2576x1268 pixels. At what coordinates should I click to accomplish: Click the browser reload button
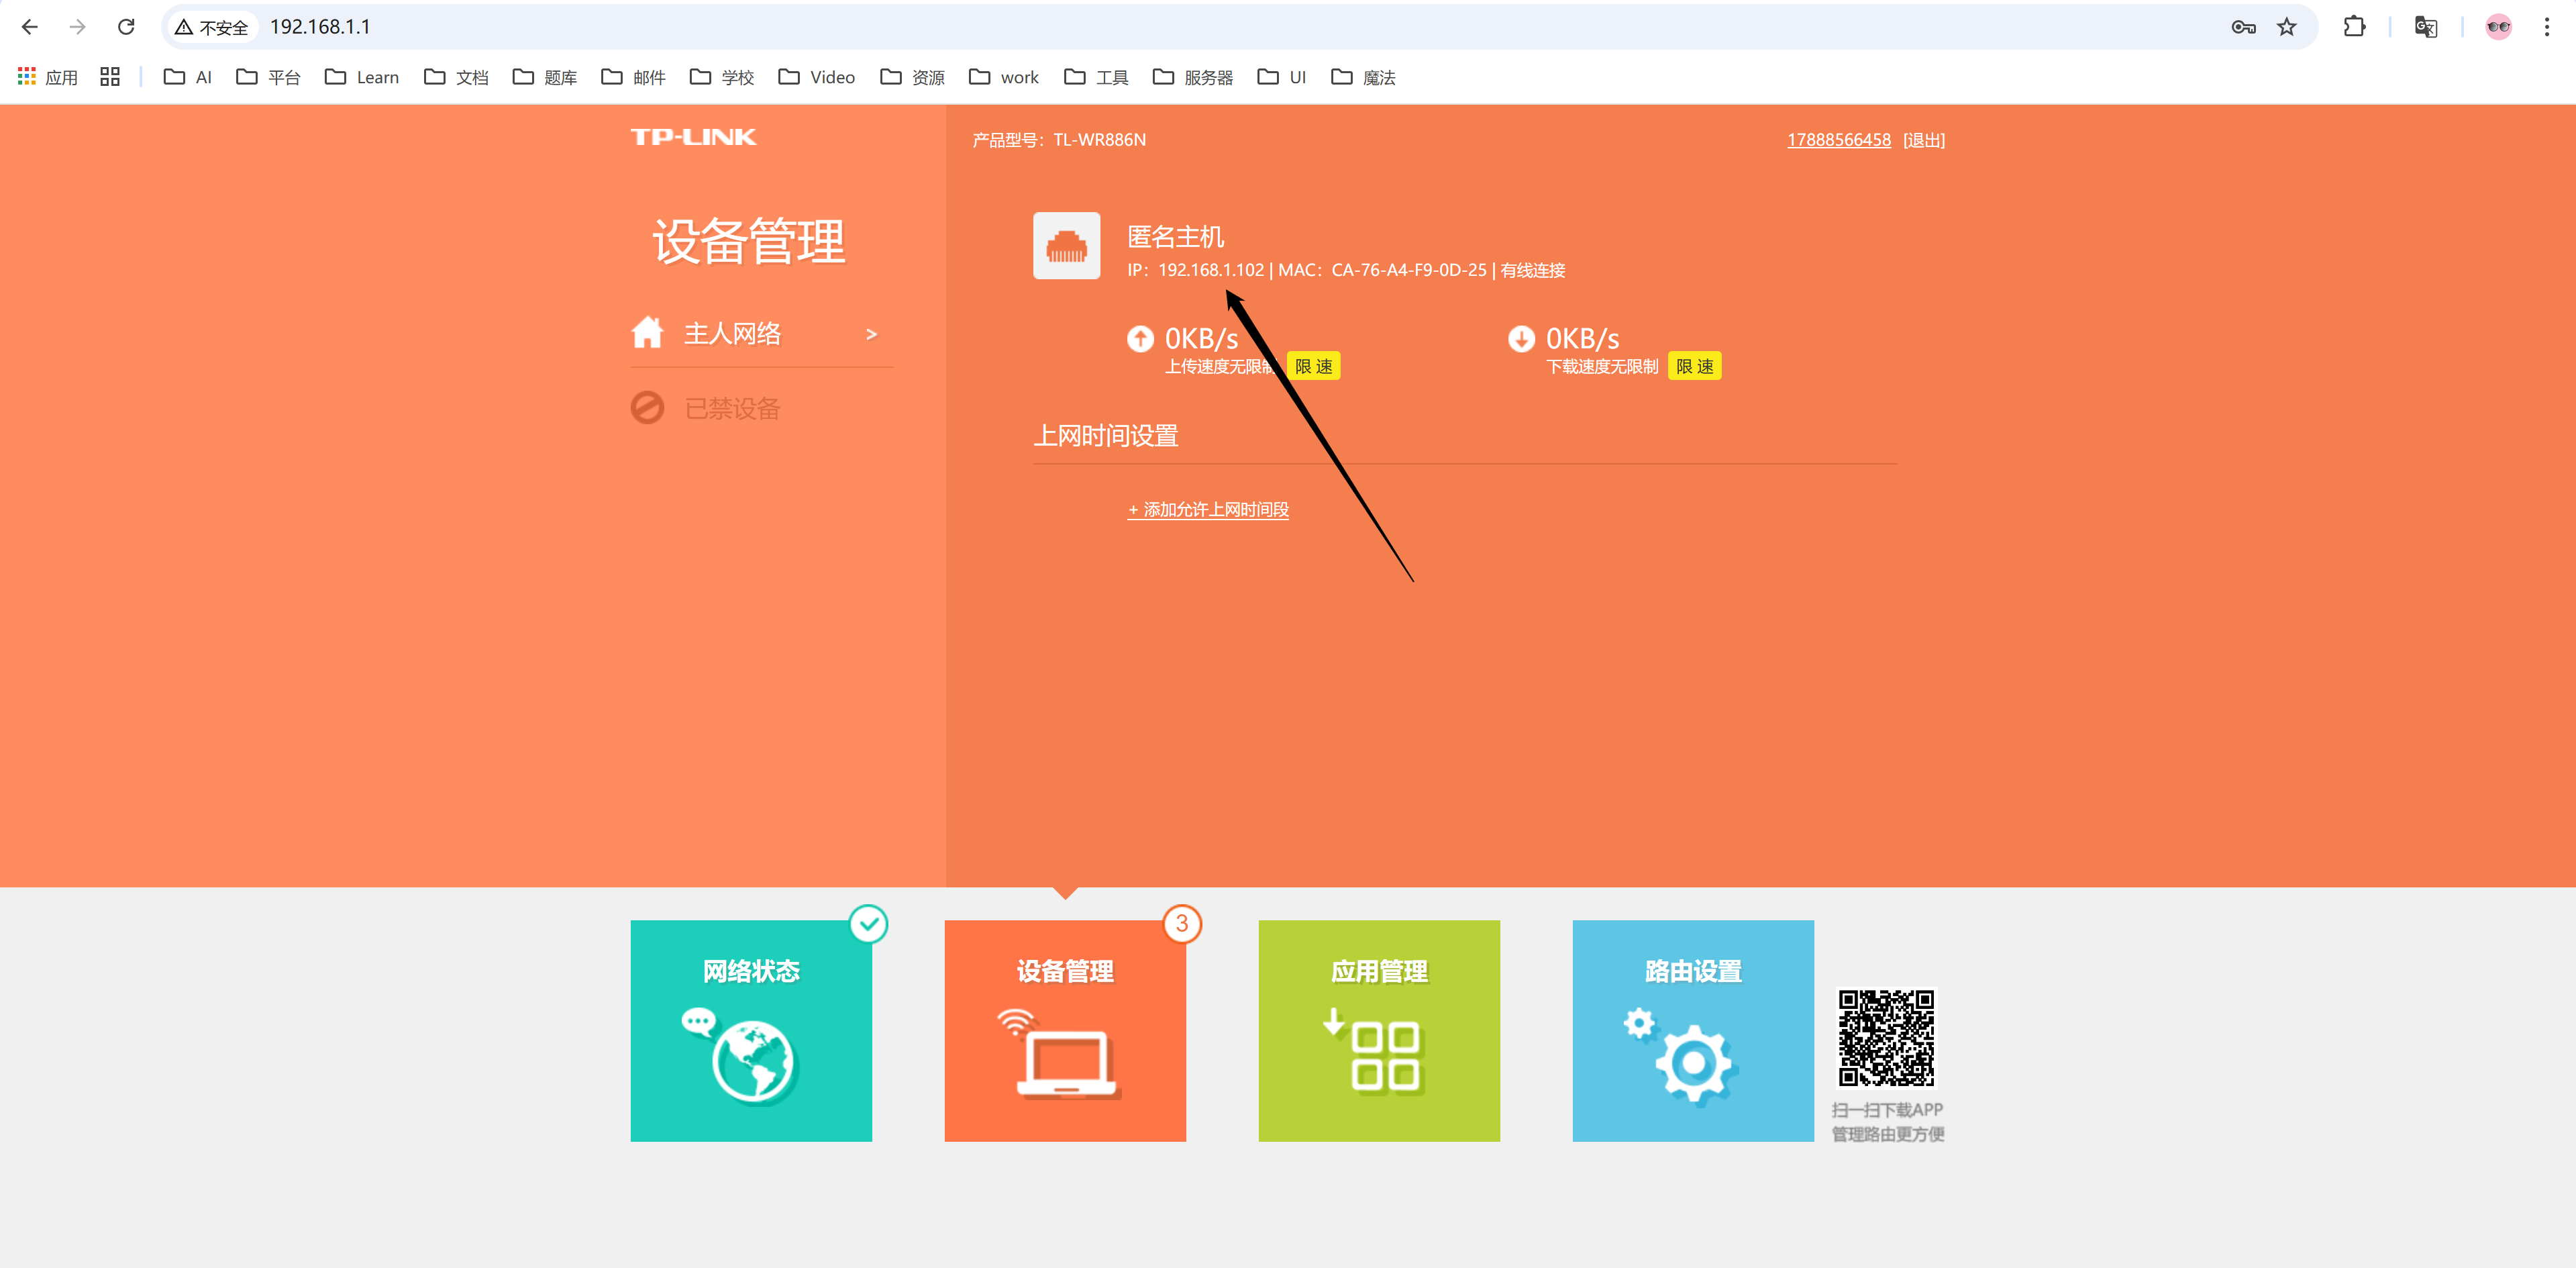[126, 27]
